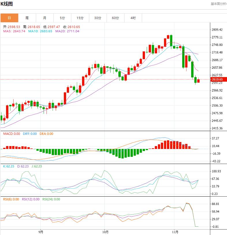Select the 60分 interval tab
Image resolution: width=227 pixels, height=235 pixels.
(x=115, y=18)
